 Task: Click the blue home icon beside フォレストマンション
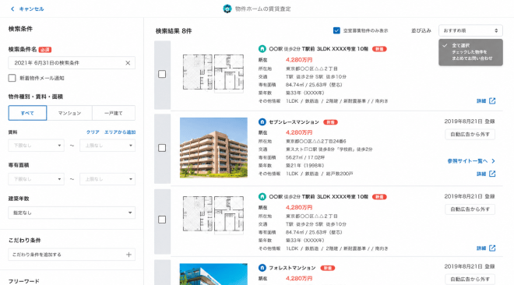[x=262, y=268]
